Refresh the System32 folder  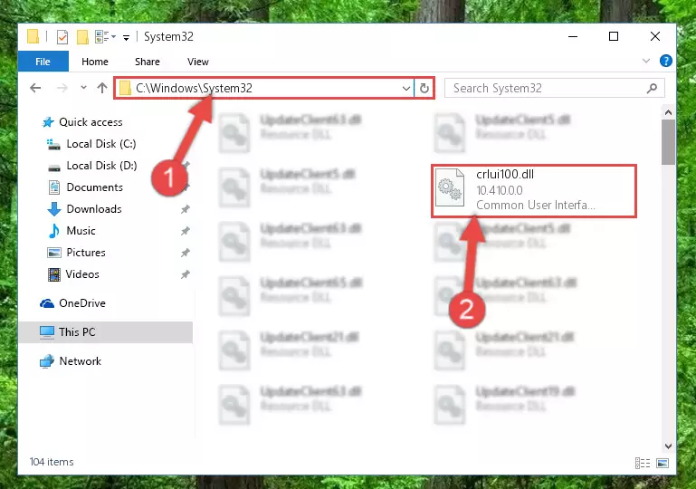click(424, 88)
